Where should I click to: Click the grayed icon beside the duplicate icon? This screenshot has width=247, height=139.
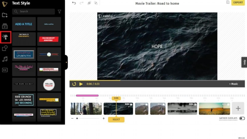click(96, 3)
